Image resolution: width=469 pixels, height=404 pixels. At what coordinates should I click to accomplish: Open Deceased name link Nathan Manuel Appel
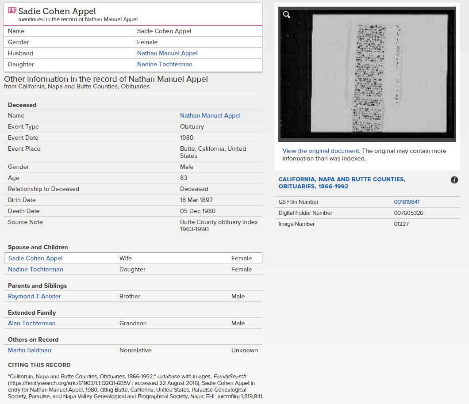tap(210, 116)
